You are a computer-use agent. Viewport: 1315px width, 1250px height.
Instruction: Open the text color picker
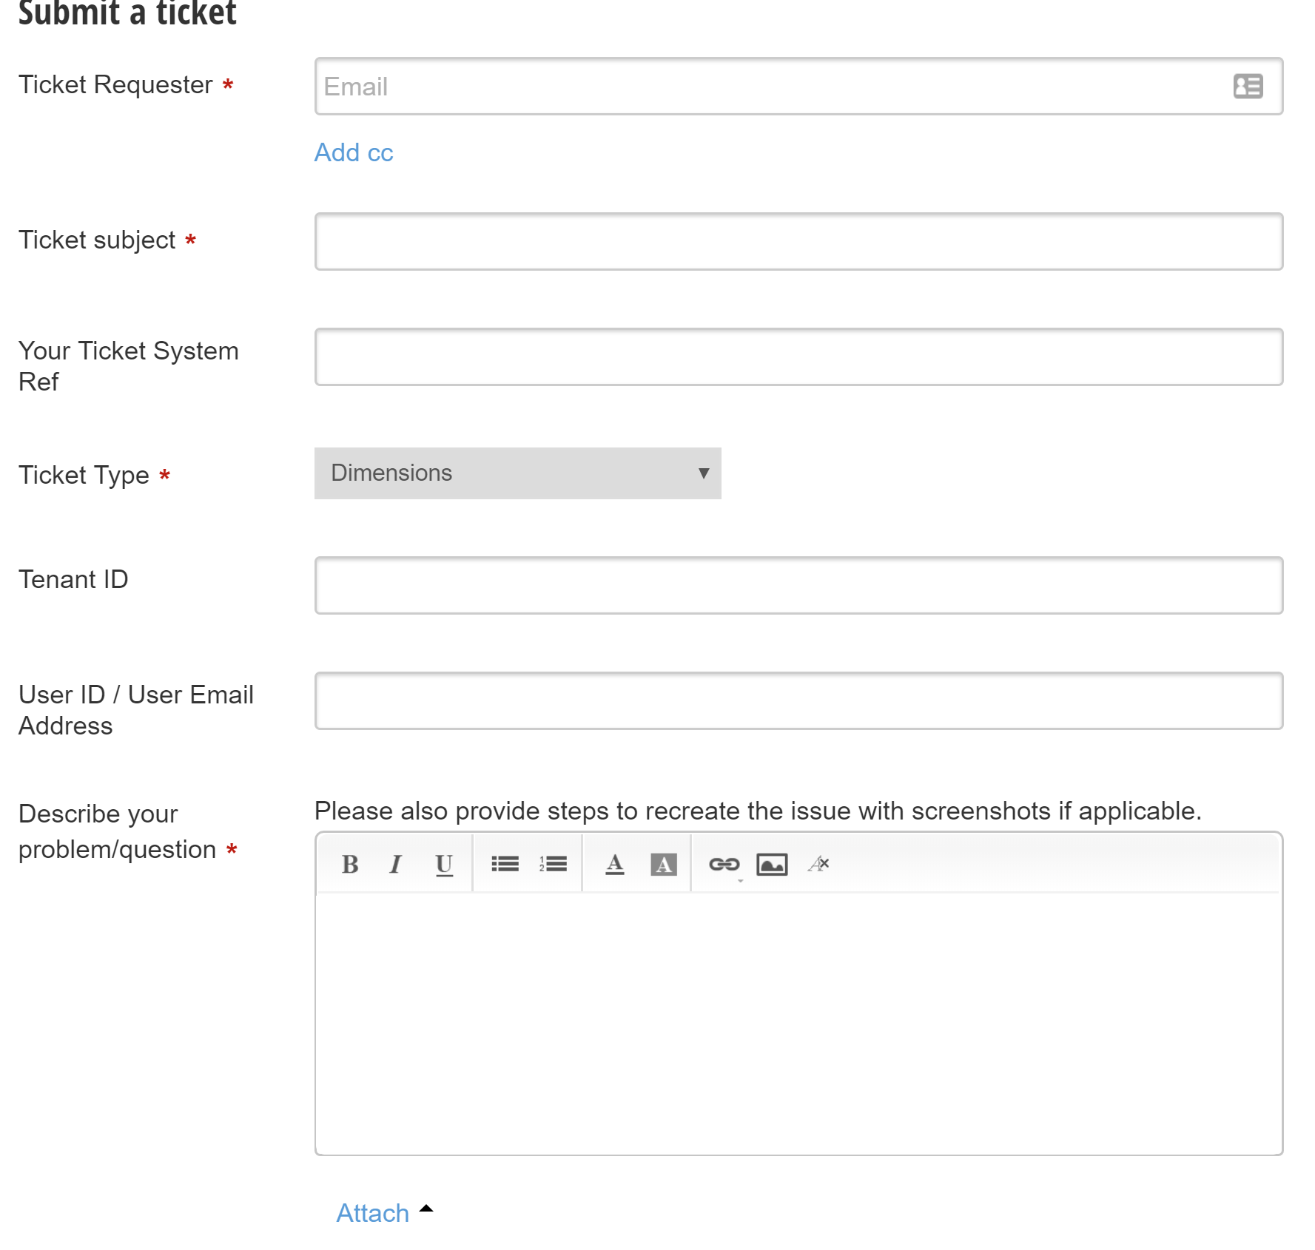pyautogui.click(x=614, y=864)
